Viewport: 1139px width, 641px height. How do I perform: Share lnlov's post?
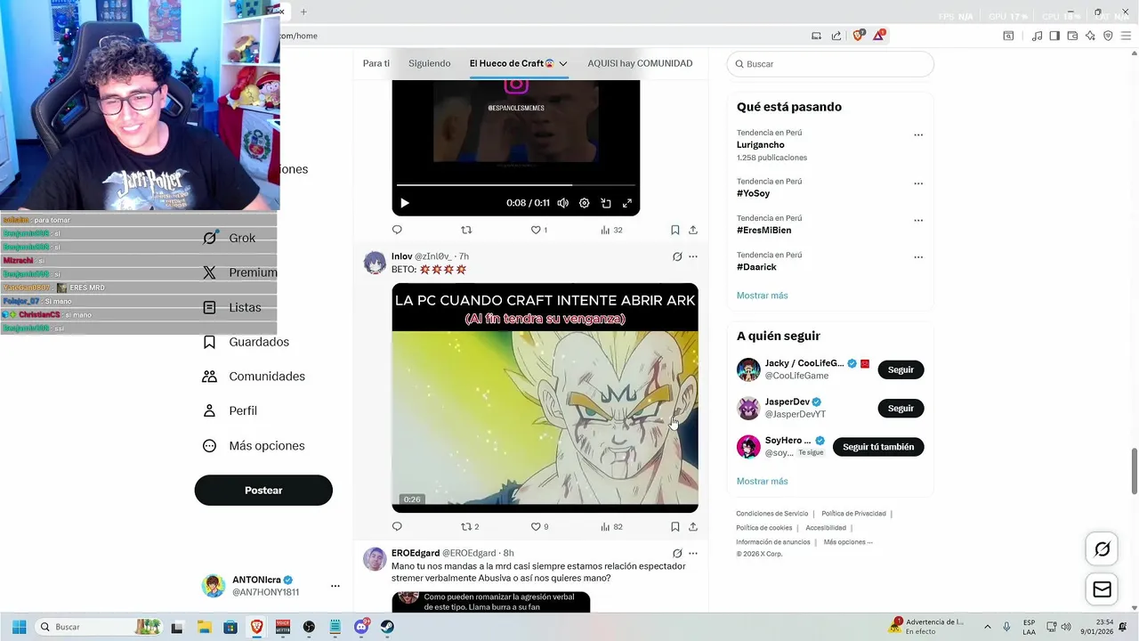(693, 527)
